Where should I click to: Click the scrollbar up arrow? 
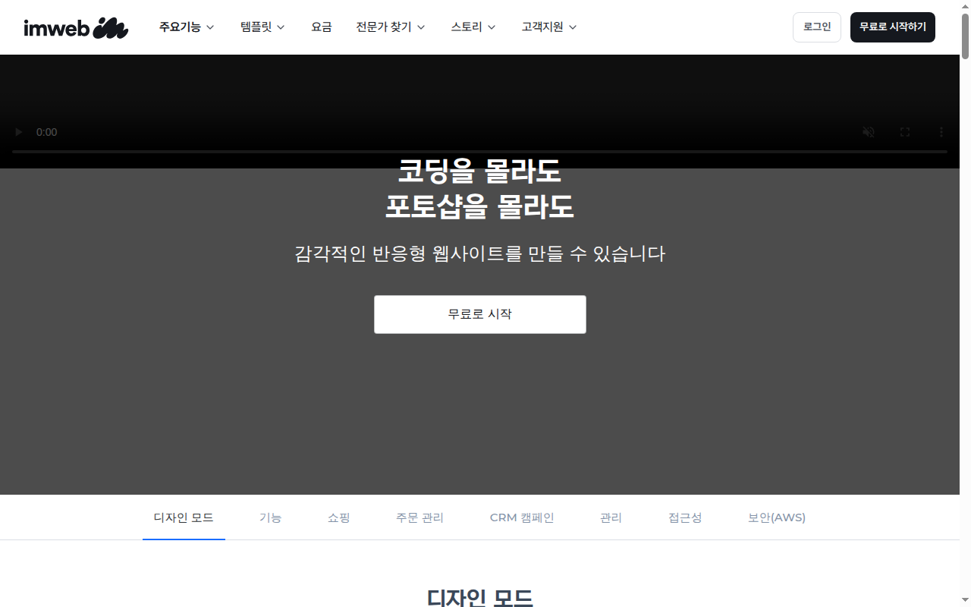point(965,5)
